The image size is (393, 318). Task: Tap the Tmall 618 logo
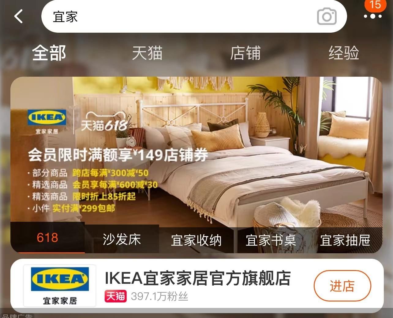click(104, 122)
